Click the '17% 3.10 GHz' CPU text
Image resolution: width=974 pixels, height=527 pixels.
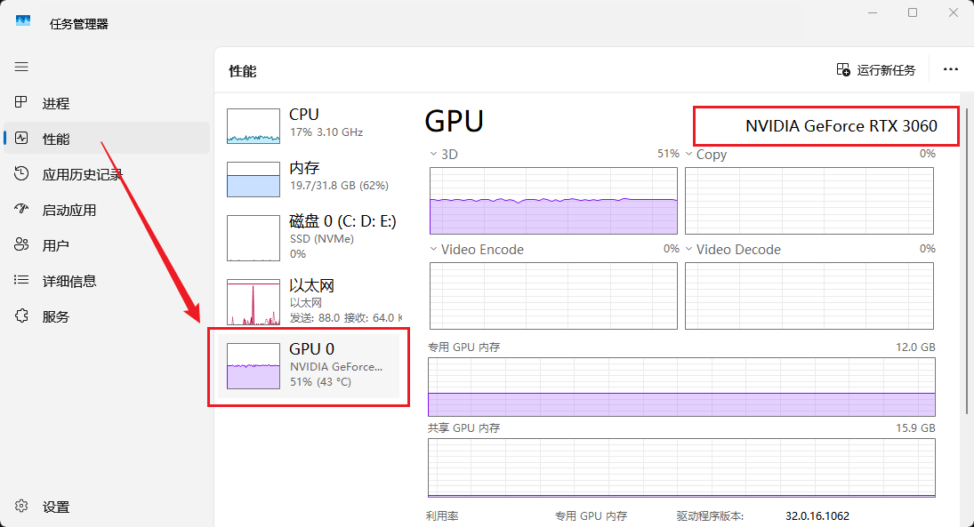pyautogui.click(x=326, y=132)
